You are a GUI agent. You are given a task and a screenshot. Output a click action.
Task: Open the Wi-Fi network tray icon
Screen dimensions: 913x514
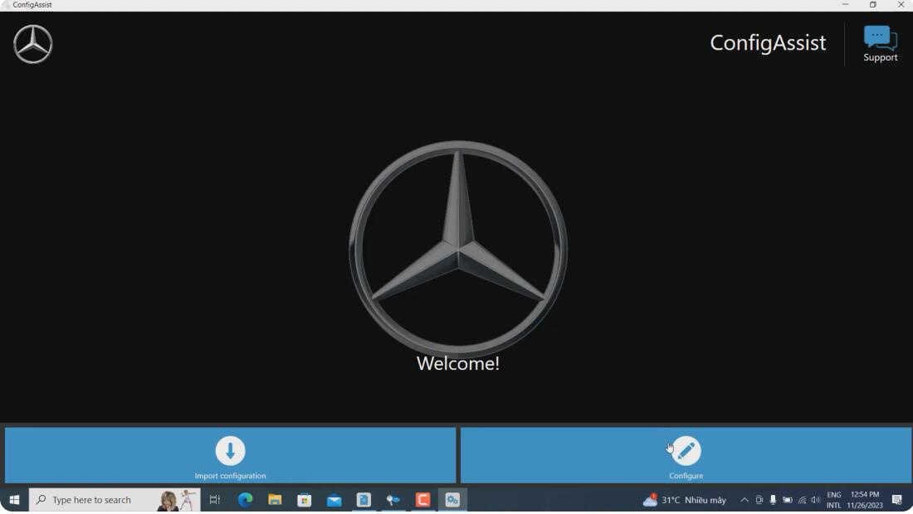802,499
